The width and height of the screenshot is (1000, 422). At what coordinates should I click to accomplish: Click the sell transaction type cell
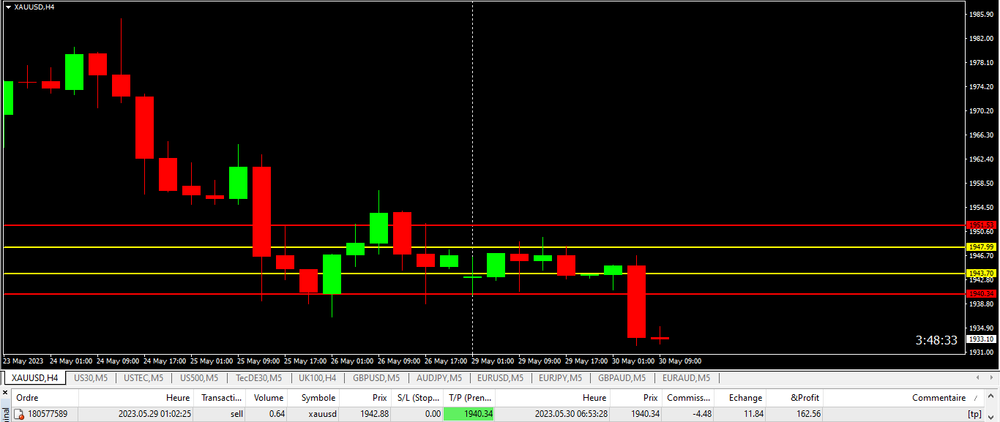coord(220,414)
